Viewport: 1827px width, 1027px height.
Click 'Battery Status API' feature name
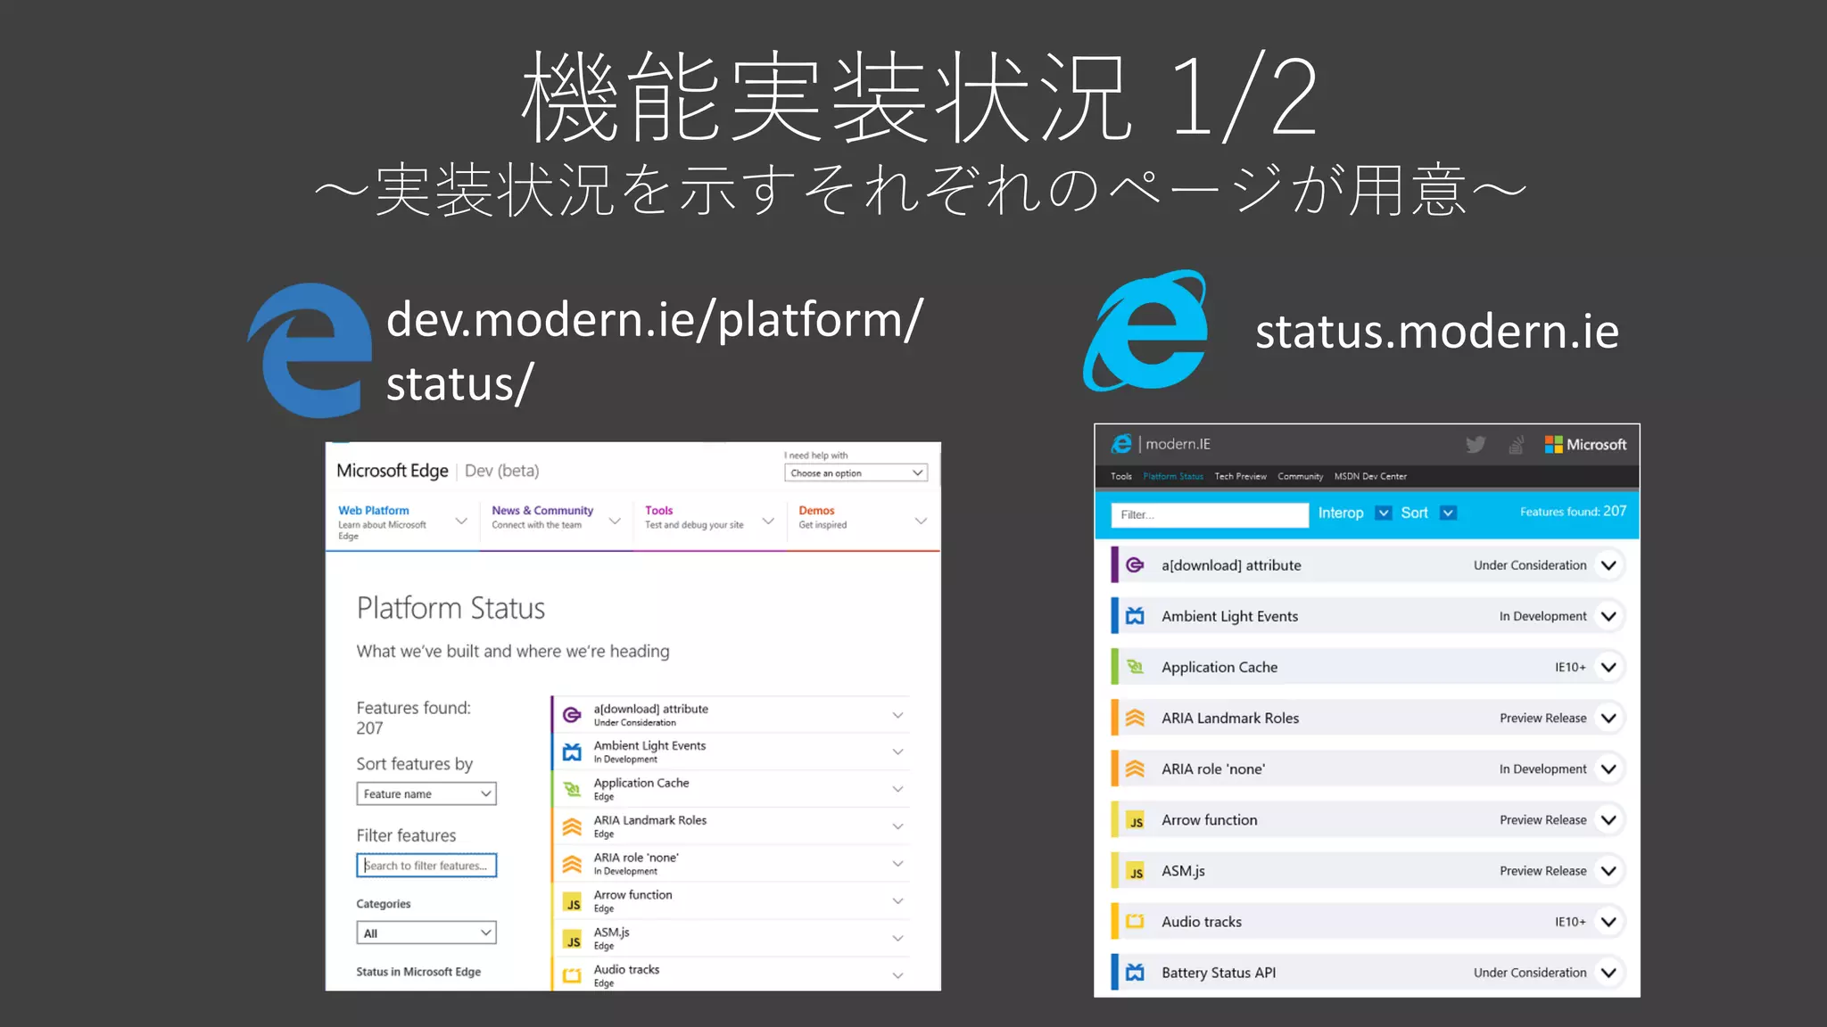pos(1219,973)
